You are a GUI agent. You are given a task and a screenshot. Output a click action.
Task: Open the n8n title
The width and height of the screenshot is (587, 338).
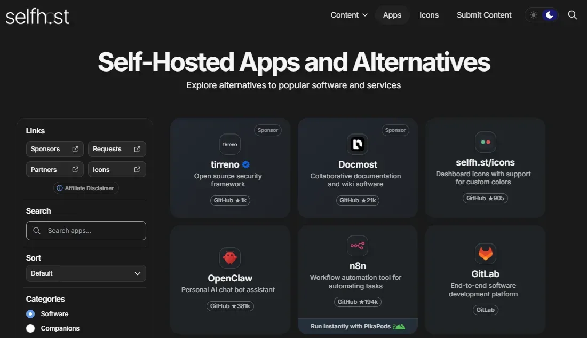pyautogui.click(x=358, y=266)
